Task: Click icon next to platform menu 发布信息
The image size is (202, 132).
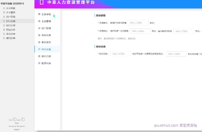Action: point(39,35)
